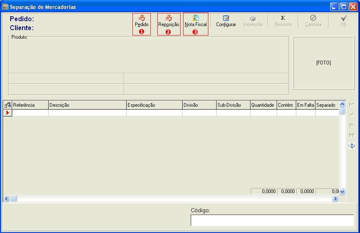Click the Divisão column header
This screenshot has height=233, width=360.
pos(199,105)
